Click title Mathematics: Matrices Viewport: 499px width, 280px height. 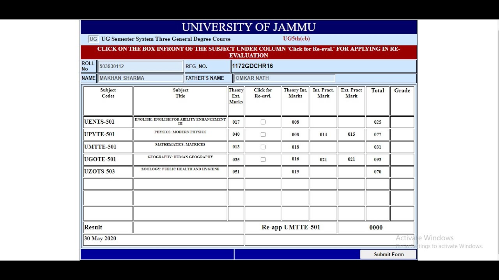point(180,144)
